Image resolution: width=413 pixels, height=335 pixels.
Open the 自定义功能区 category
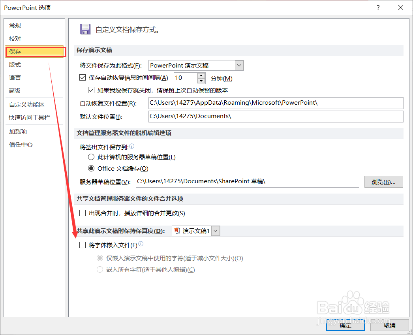(x=34, y=104)
